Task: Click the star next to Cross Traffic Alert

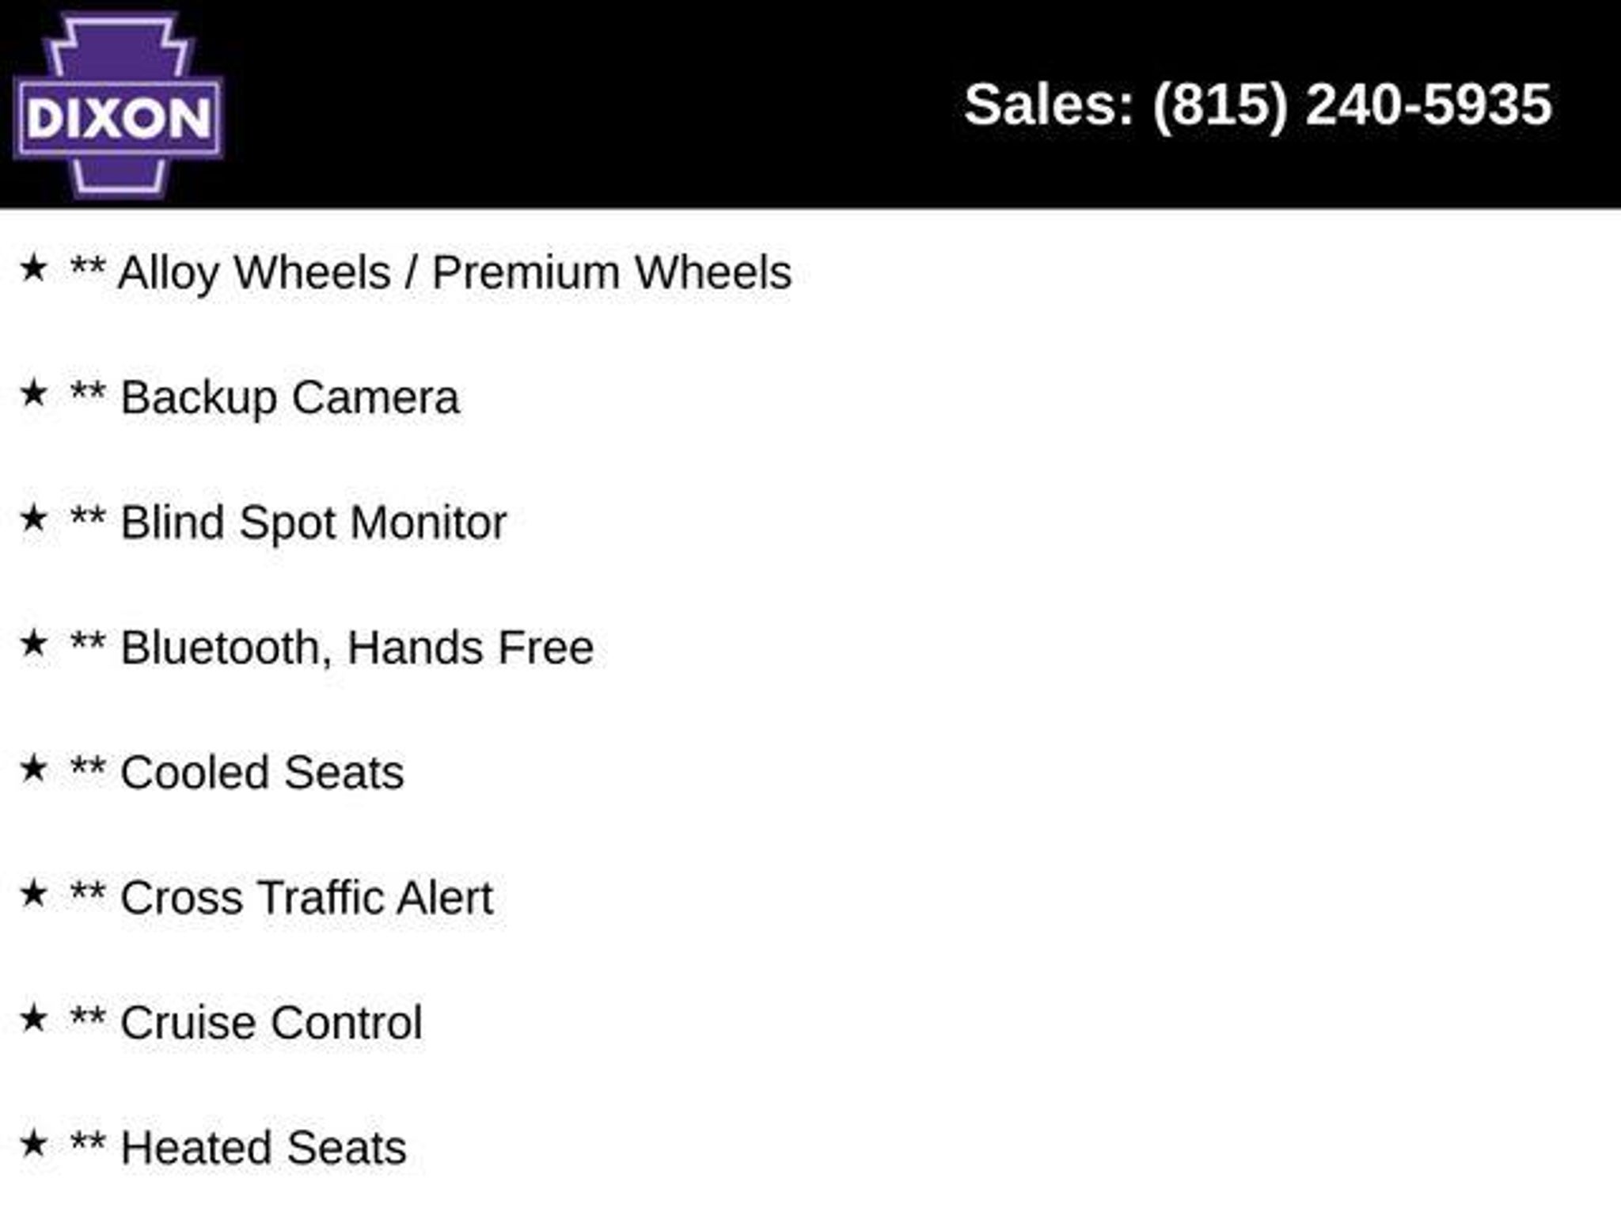Action: point(34,894)
